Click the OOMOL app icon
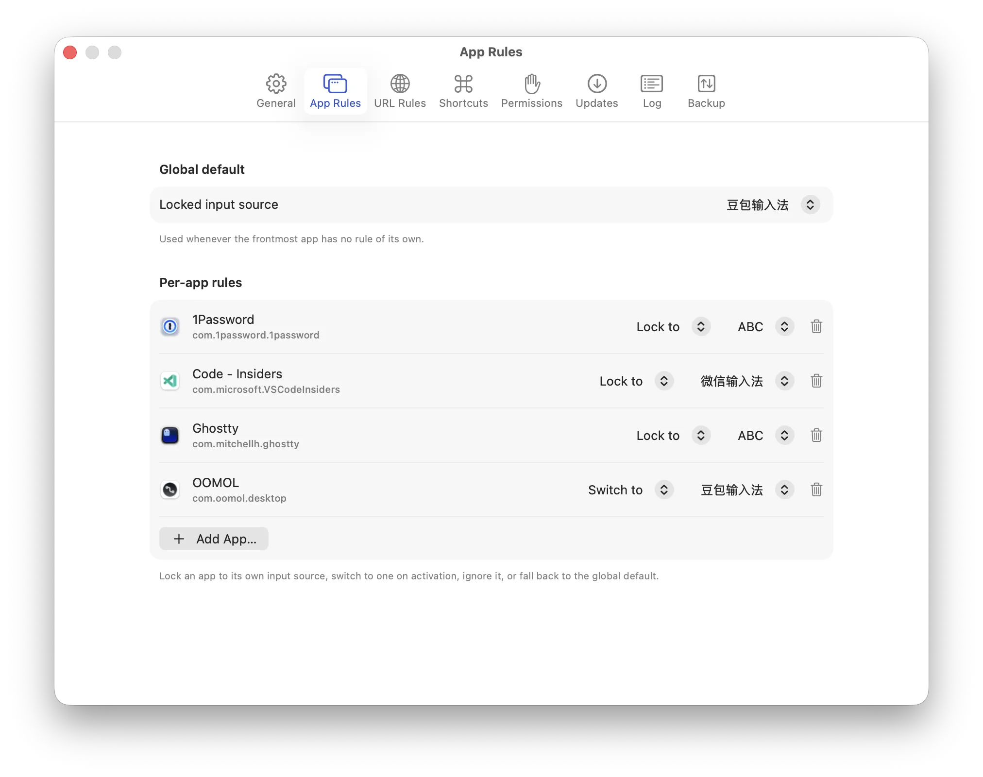Viewport: 983px width, 777px height. pyautogui.click(x=170, y=490)
